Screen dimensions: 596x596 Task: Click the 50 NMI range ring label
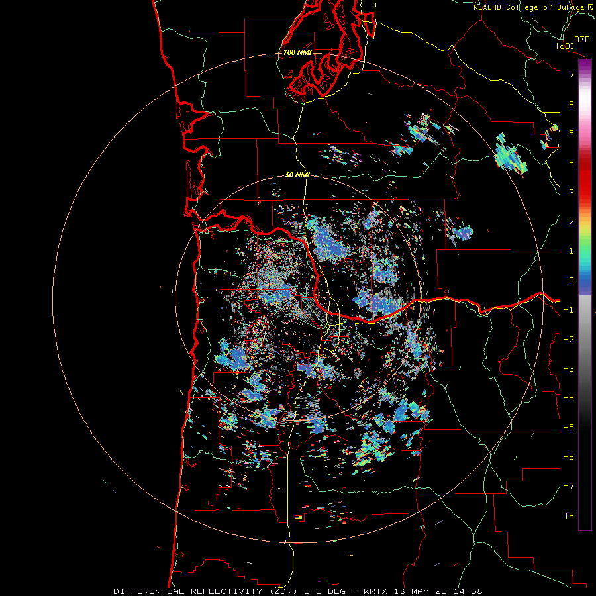coord(297,175)
